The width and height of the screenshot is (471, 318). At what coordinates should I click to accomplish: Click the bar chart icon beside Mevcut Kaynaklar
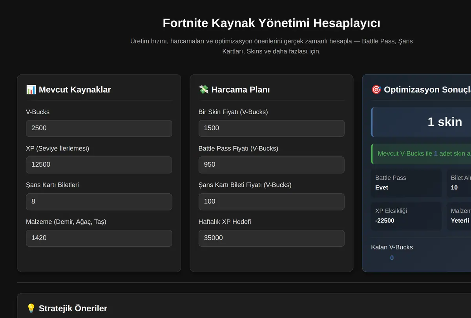coord(31,89)
